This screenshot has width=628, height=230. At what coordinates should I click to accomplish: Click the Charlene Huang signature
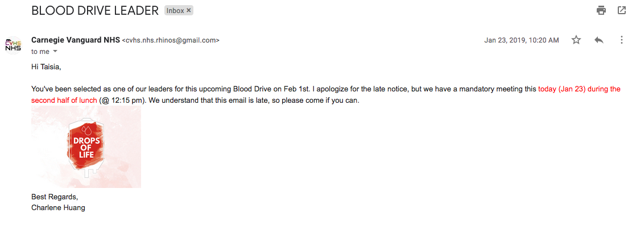tap(58, 208)
